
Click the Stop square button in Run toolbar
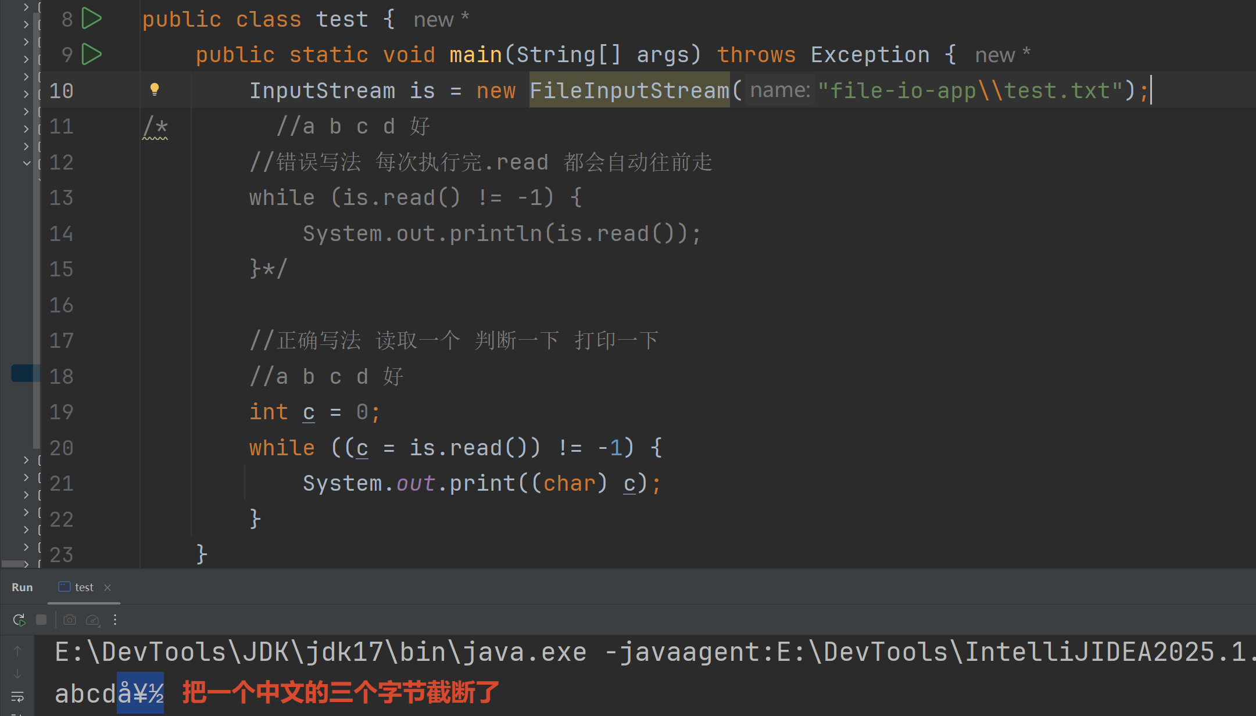[41, 620]
